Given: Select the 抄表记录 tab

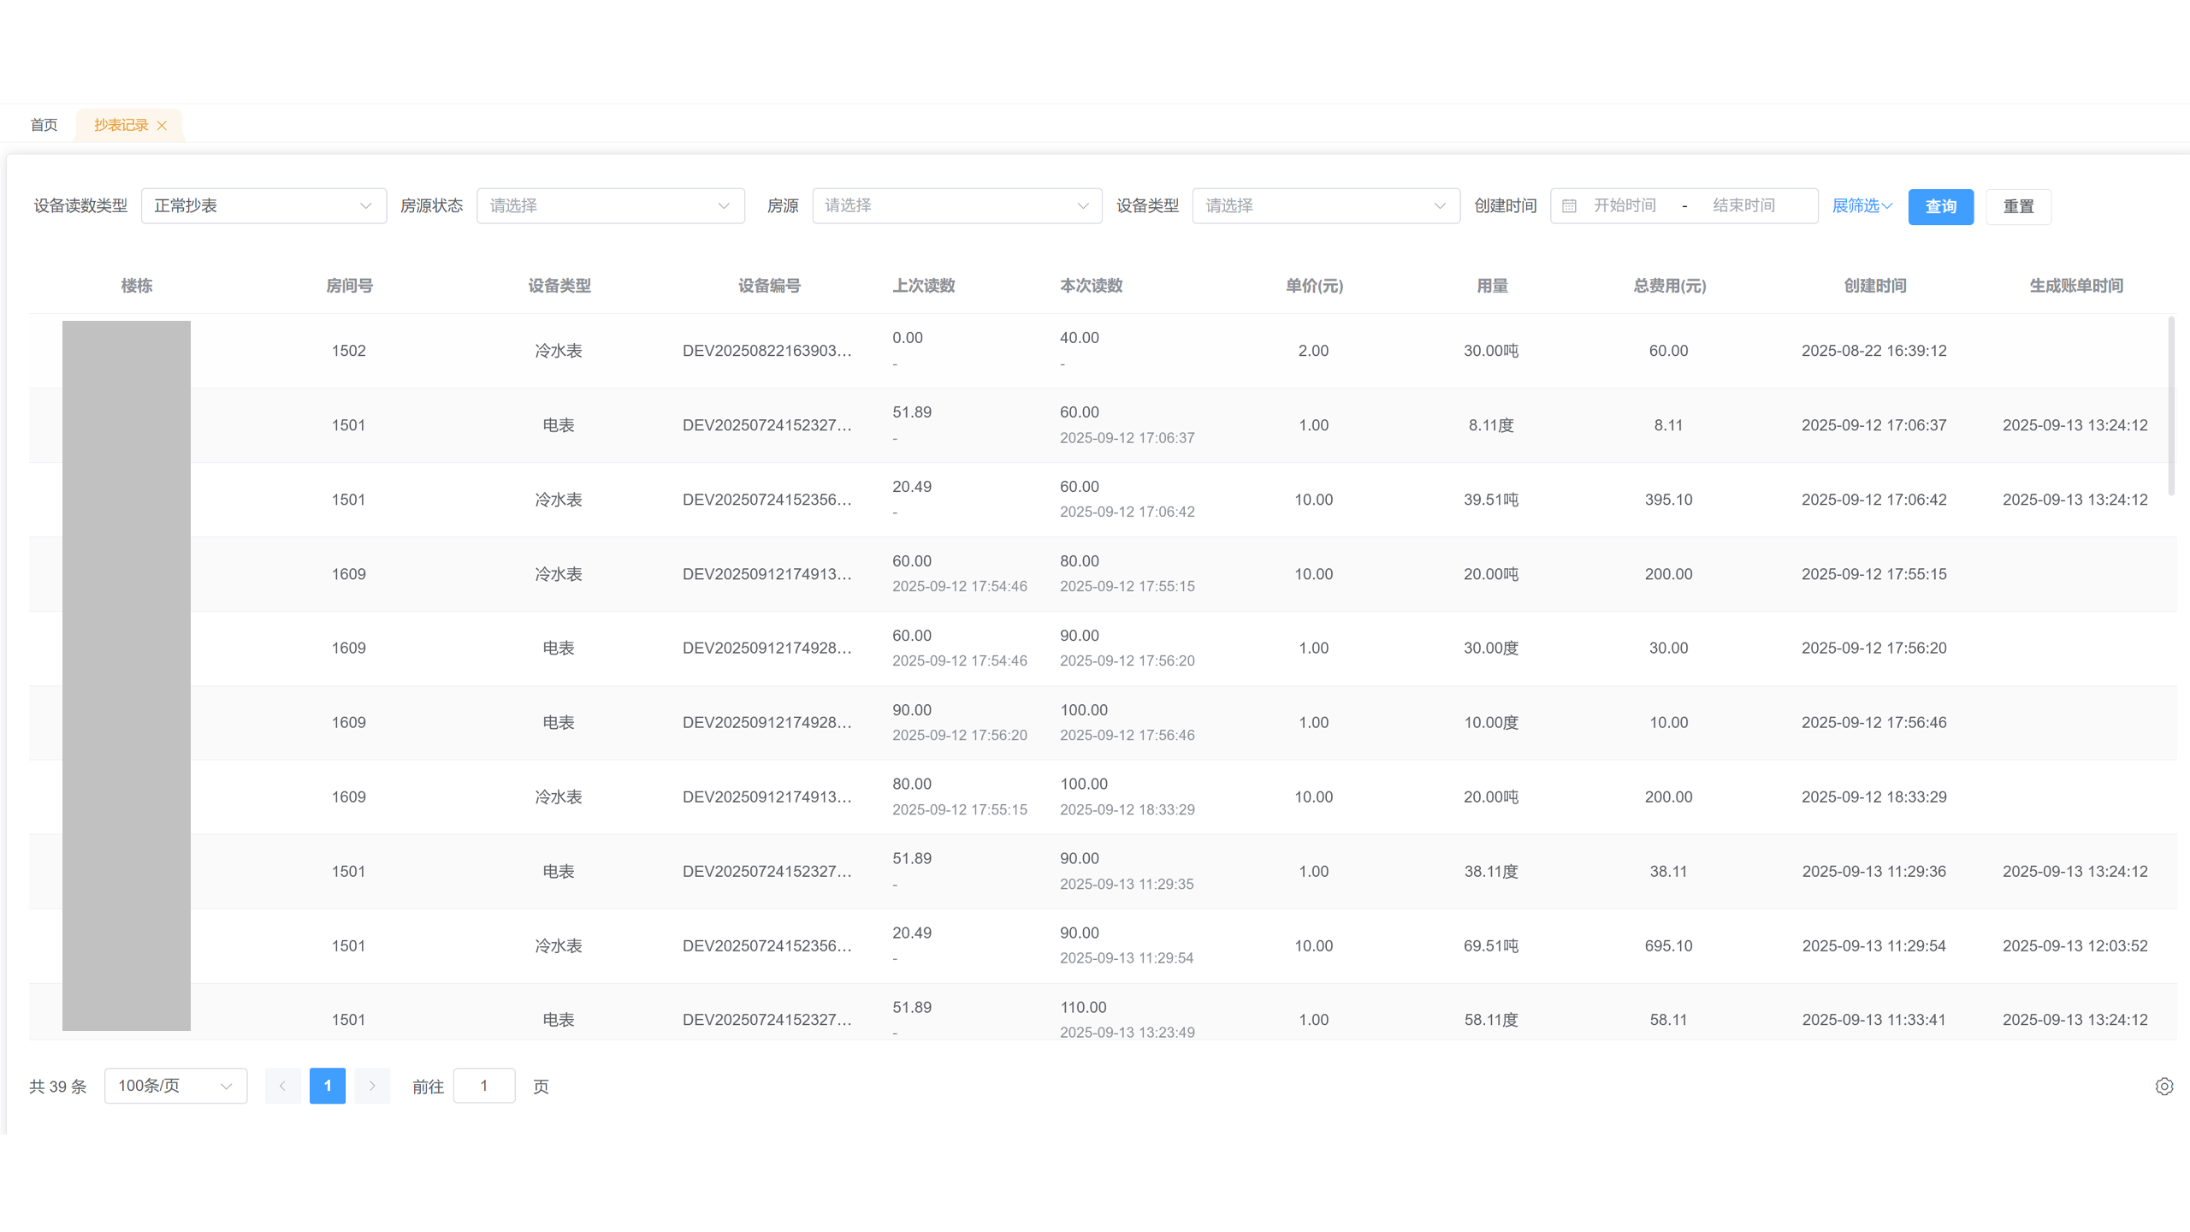Looking at the screenshot, I should click(121, 126).
